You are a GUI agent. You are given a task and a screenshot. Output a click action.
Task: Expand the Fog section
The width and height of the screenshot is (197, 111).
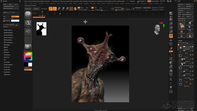(5, 60)
